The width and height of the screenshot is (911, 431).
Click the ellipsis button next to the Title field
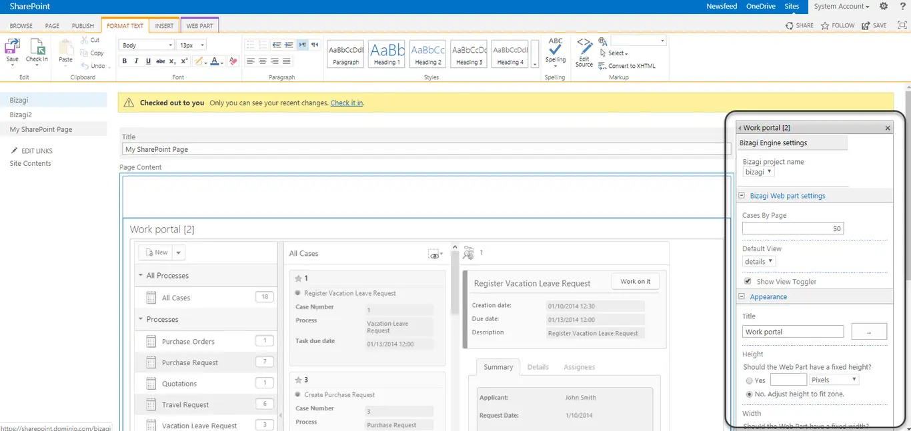(x=870, y=332)
